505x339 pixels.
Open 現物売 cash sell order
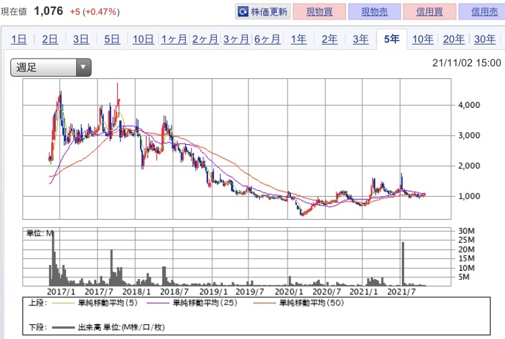coord(374,11)
